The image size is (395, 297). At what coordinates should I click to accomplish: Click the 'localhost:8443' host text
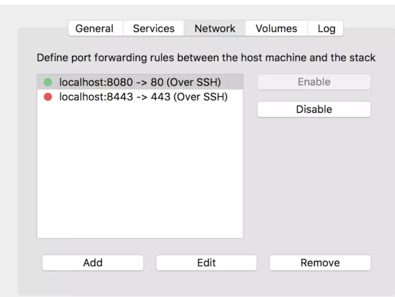click(x=96, y=97)
